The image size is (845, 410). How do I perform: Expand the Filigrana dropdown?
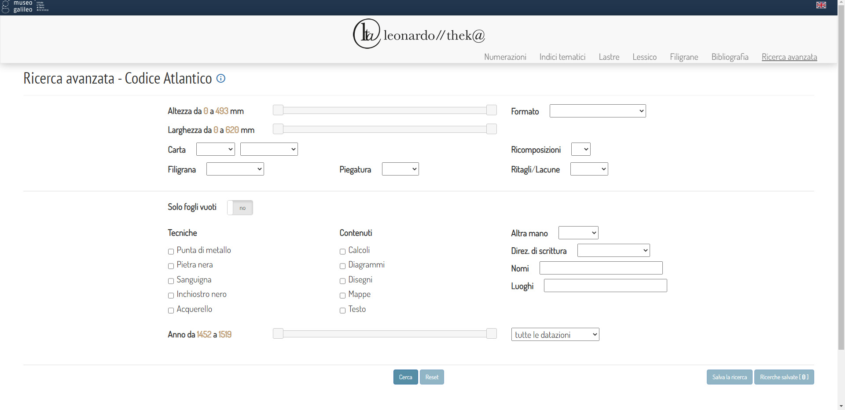(235, 169)
